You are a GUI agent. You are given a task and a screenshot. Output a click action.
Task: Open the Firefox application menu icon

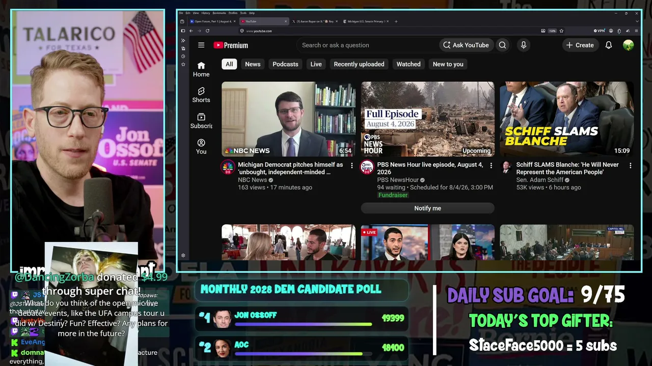(x=636, y=31)
